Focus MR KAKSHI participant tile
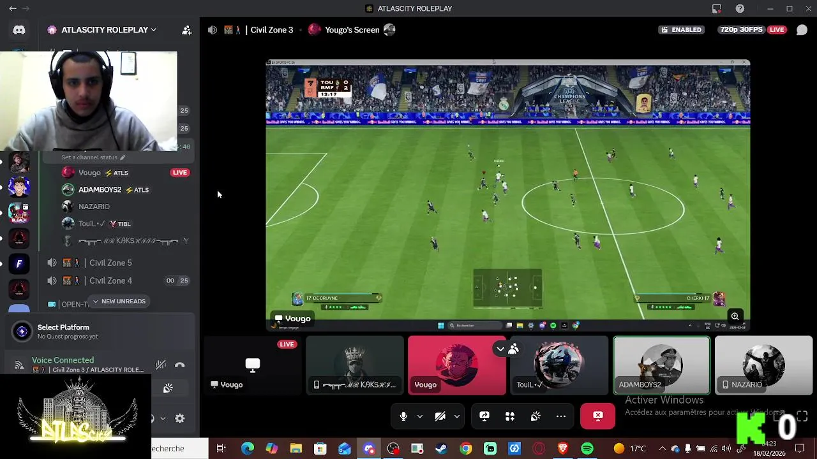 point(355,365)
